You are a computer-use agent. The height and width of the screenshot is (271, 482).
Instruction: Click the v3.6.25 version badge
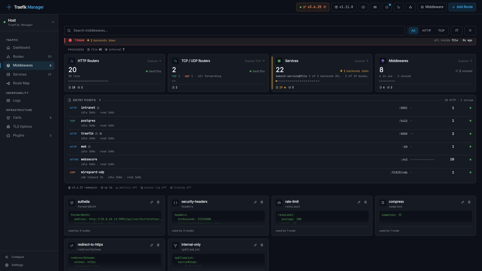(313, 7)
